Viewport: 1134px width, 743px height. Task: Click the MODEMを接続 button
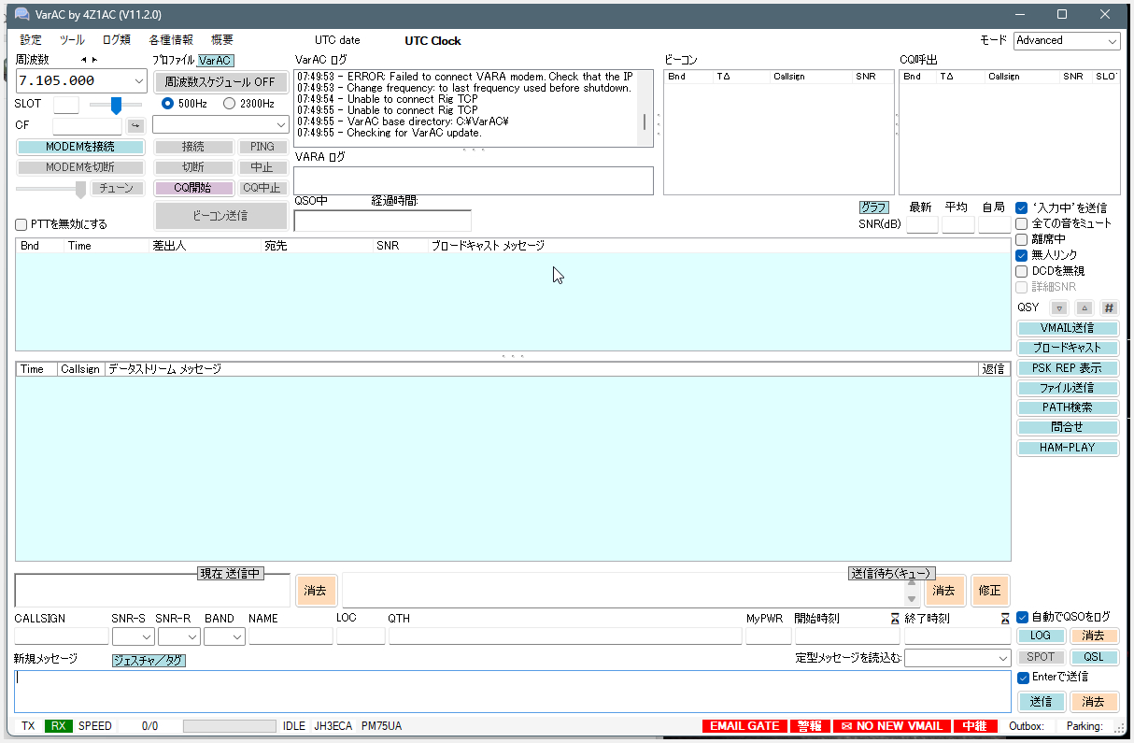point(80,147)
